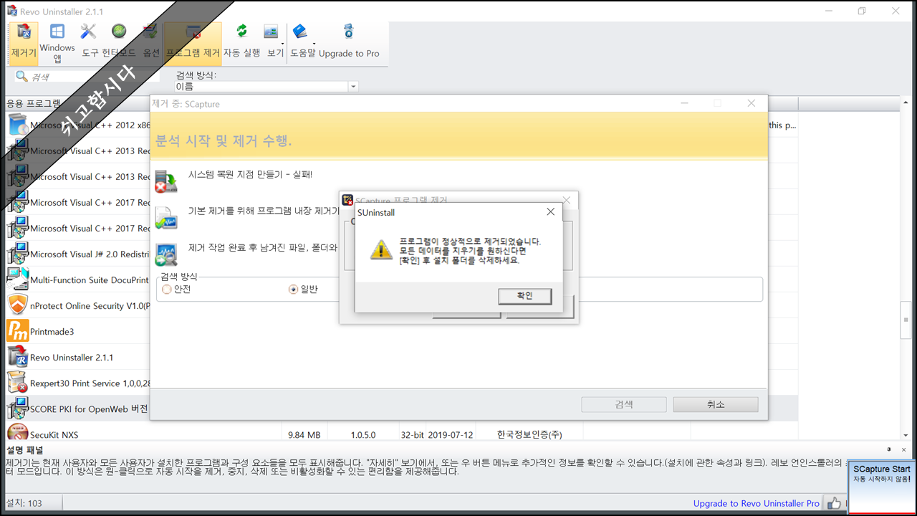Click Upgrade to Revo Uninstaller Pro link

(757, 504)
